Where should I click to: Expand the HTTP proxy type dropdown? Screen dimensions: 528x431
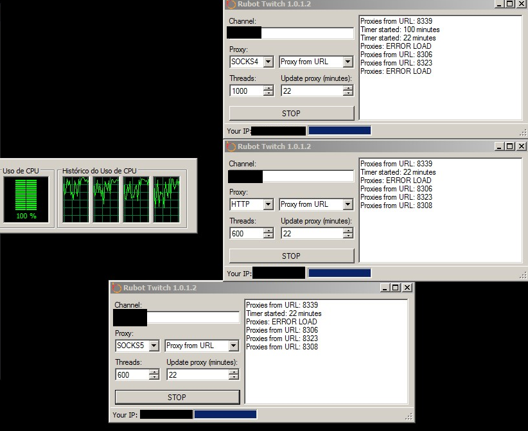coord(268,205)
